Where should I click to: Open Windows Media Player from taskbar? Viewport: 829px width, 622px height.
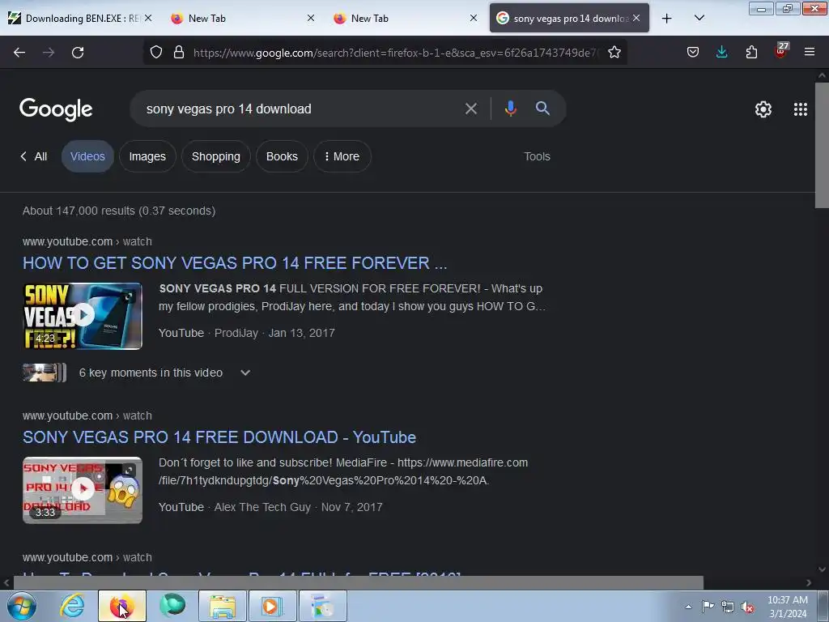(x=273, y=606)
